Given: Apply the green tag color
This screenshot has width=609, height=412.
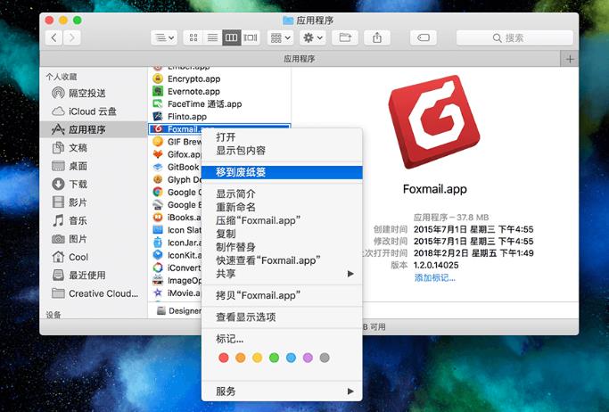Looking at the screenshot, I should pyautogui.click(x=275, y=358).
